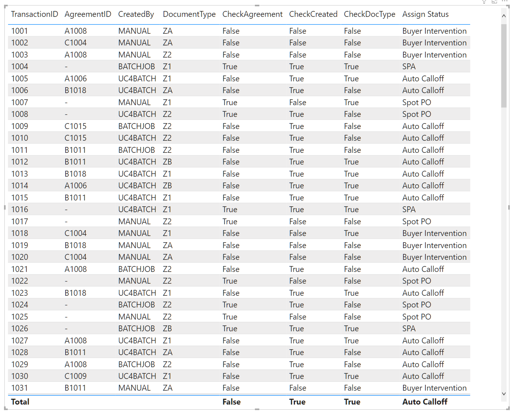
Task: Click Spot PO status in row 1007
Action: (x=417, y=103)
